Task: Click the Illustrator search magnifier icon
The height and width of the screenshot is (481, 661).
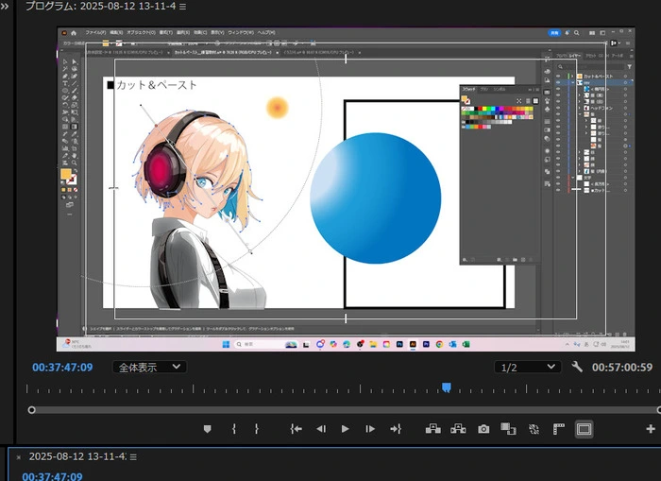Action: pos(576,32)
